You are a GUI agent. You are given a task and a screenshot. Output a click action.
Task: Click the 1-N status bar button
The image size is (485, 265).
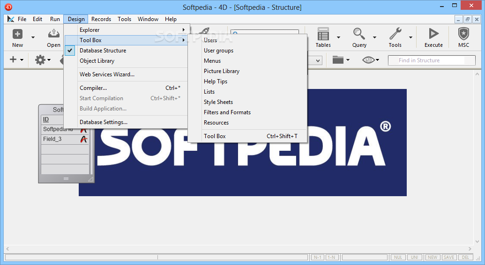click(x=332, y=257)
